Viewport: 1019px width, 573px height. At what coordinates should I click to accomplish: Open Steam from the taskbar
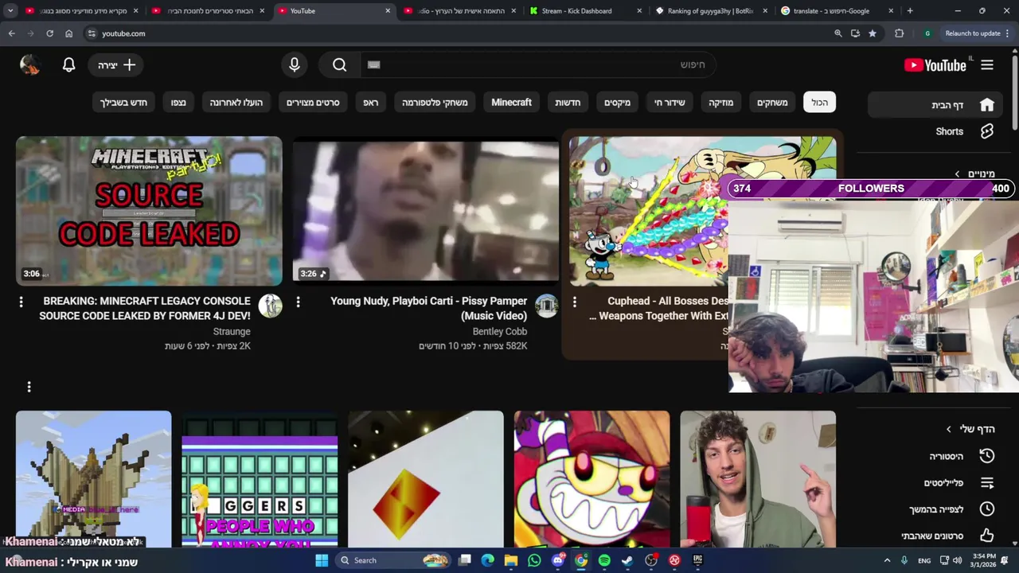click(627, 560)
